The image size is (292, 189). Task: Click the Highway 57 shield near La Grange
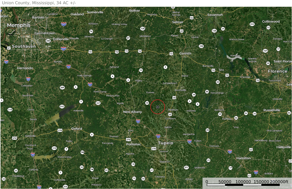coord(128,38)
